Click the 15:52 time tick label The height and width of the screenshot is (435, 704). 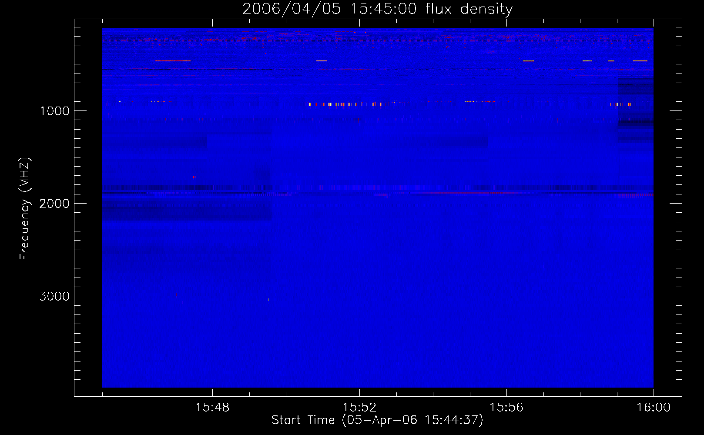[x=359, y=408]
